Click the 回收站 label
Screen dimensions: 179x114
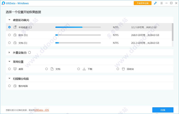tap(130, 69)
